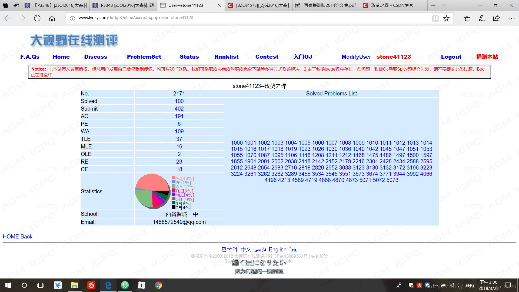The width and height of the screenshot is (519, 292).
Task: Select the ProblemSet menu tab
Action: pyautogui.click(x=144, y=57)
